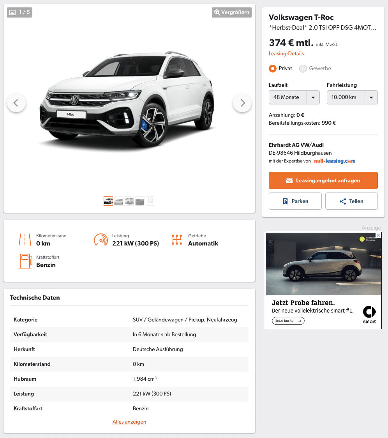Click the Kilometerstand road icon
The height and width of the screenshot is (438, 388).
click(25, 240)
